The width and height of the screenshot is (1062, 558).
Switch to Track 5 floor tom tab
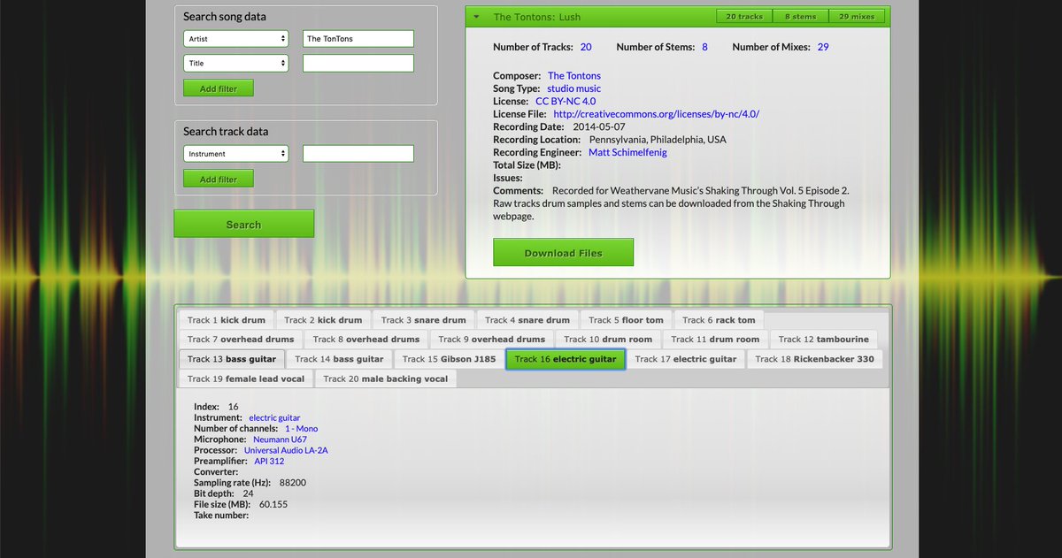(x=626, y=320)
